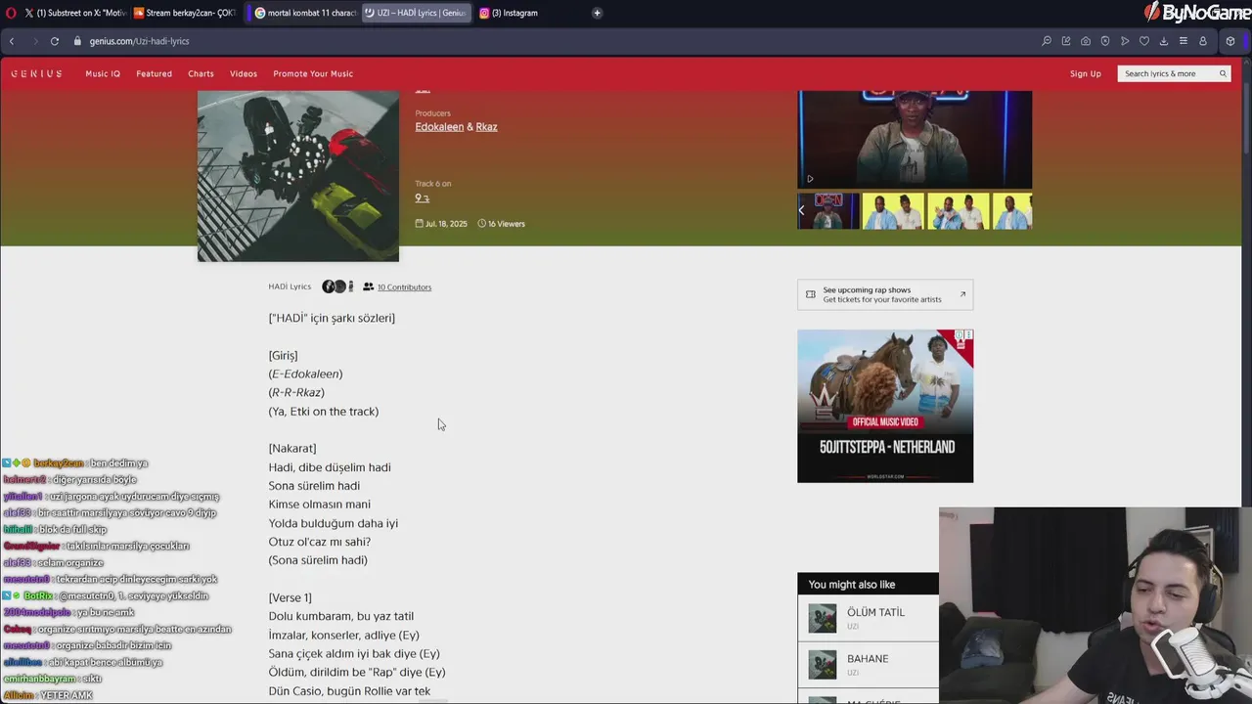Show previous video thumbnails with left arrow
Screen dimensions: 1252x704
pos(802,210)
